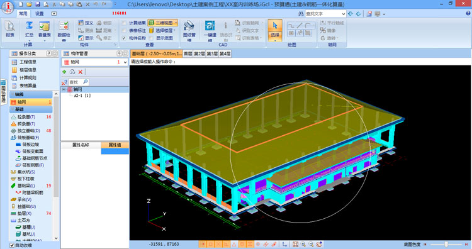Screen dimensions: 472x249
Task: Select 独立基础(D) in the category list
Action: (28, 131)
